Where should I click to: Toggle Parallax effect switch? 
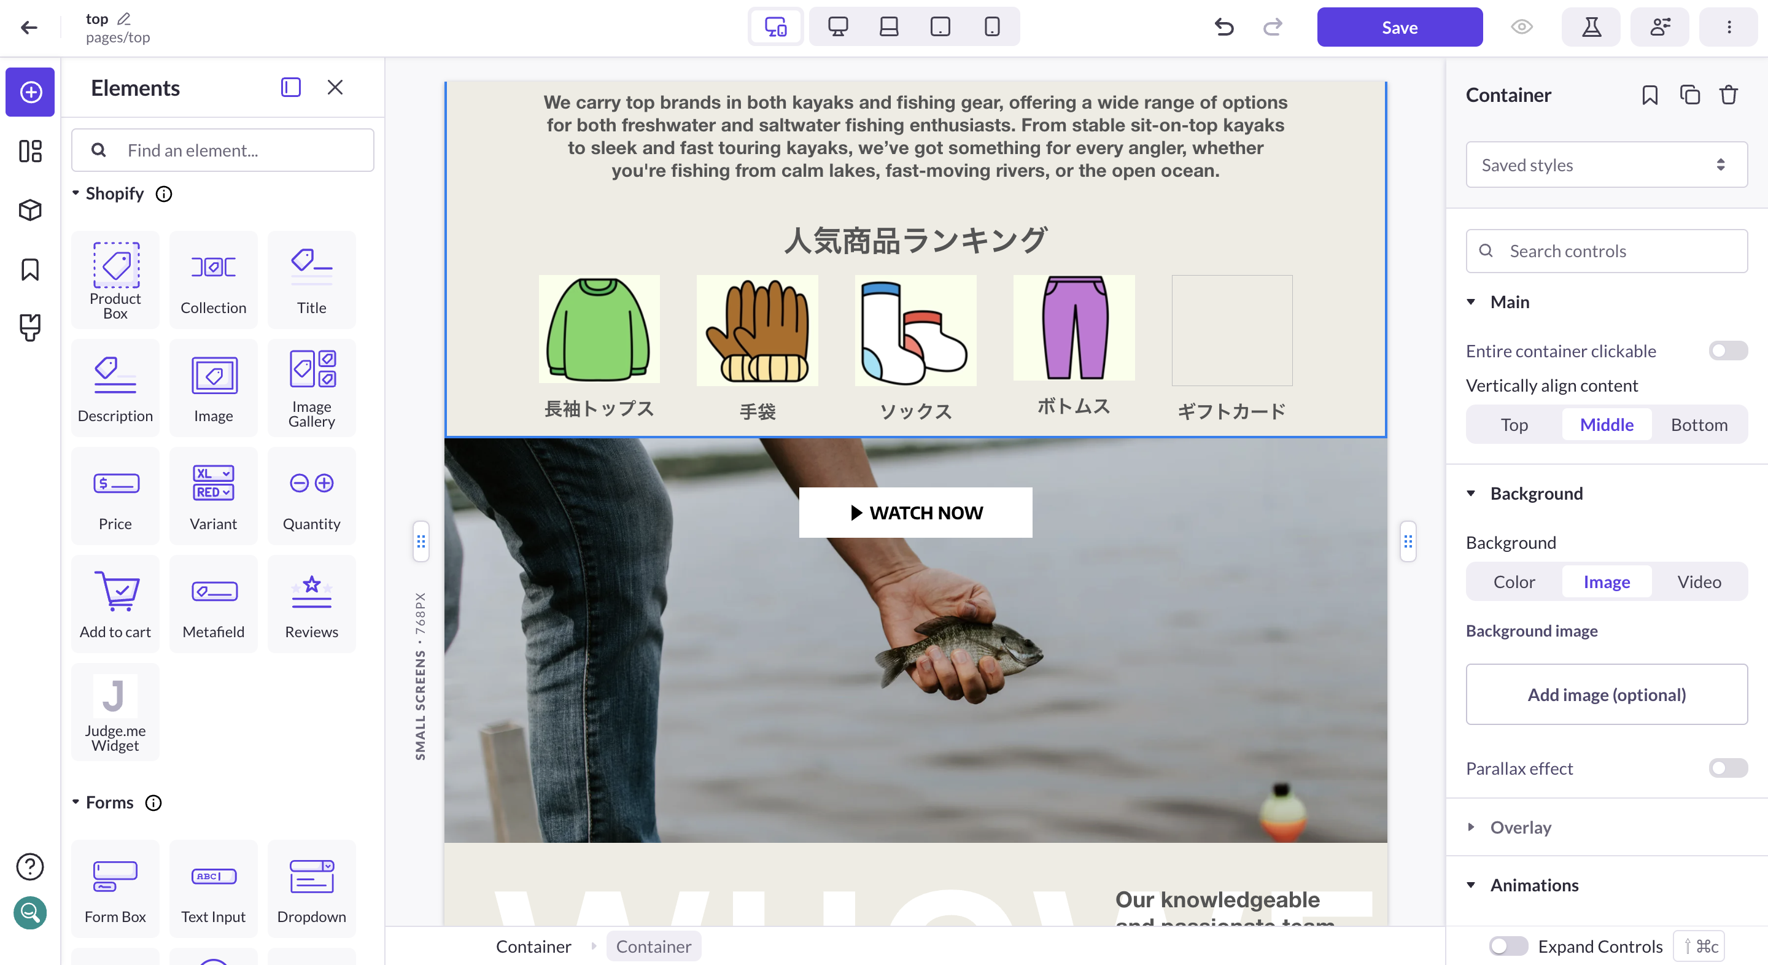coord(1727,768)
